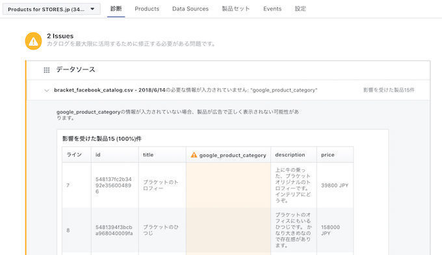Click the grid icon next to データソース
This screenshot has height=255, width=442.
(47, 70)
